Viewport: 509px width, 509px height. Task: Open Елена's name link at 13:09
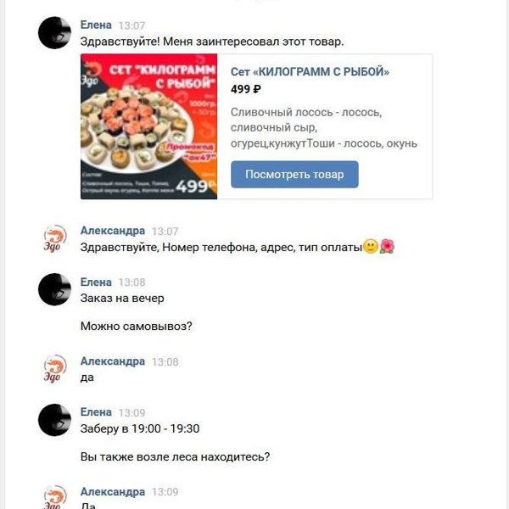point(96,412)
